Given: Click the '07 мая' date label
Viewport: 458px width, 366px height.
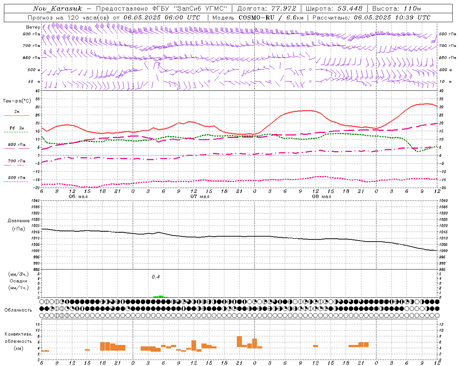Looking at the screenshot, I should coord(200,197).
